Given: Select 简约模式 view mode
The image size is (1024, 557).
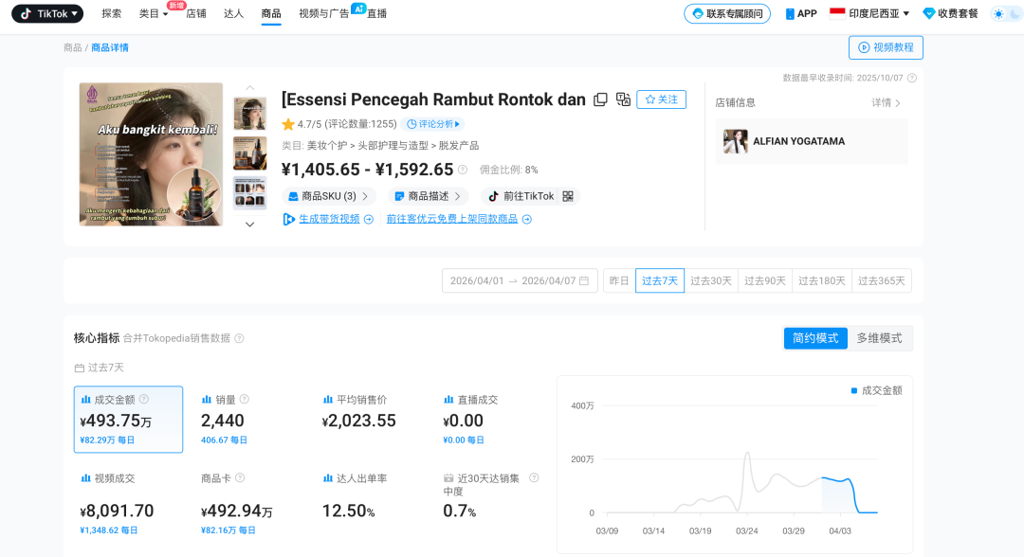Looking at the screenshot, I should pos(815,338).
